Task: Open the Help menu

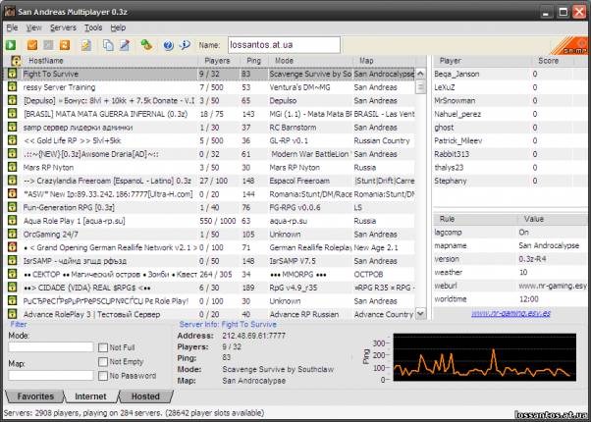Action: point(118,27)
